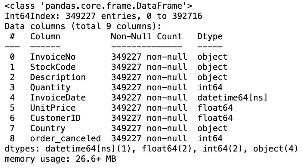Click the InvoiceDate column name
This screenshot has width=302, height=168.
click(x=58, y=97)
